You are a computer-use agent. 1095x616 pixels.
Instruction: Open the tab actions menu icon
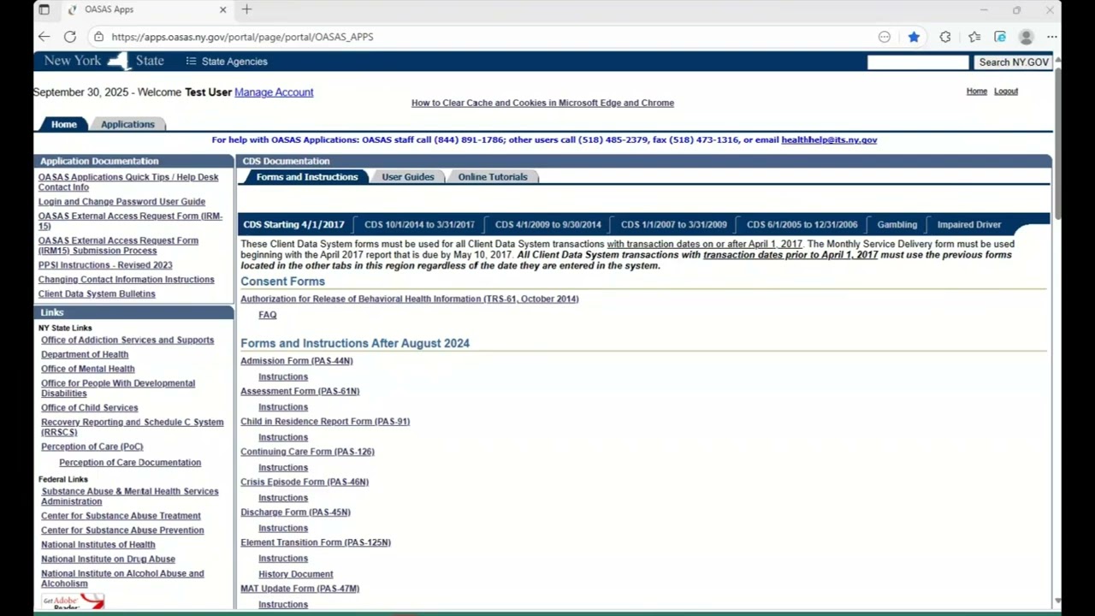(x=44, y=9)
